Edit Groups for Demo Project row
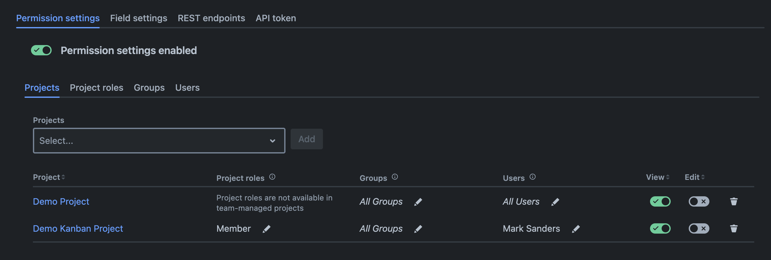 pos(418,202)
